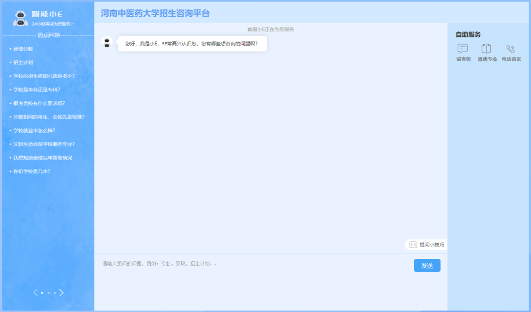Image resolution: width=531 pixels, height=312 pixels.
Task: Select question 学校就业率怎么样？
Action: coord(34,131)
